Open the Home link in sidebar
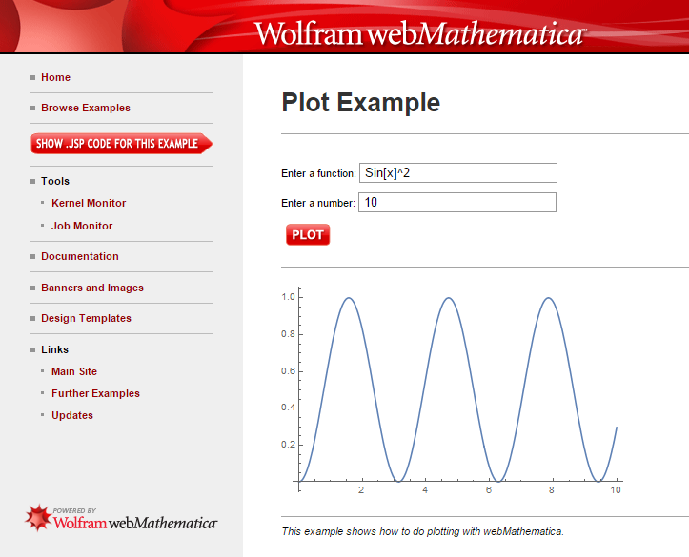 click(x=55, y=77)
